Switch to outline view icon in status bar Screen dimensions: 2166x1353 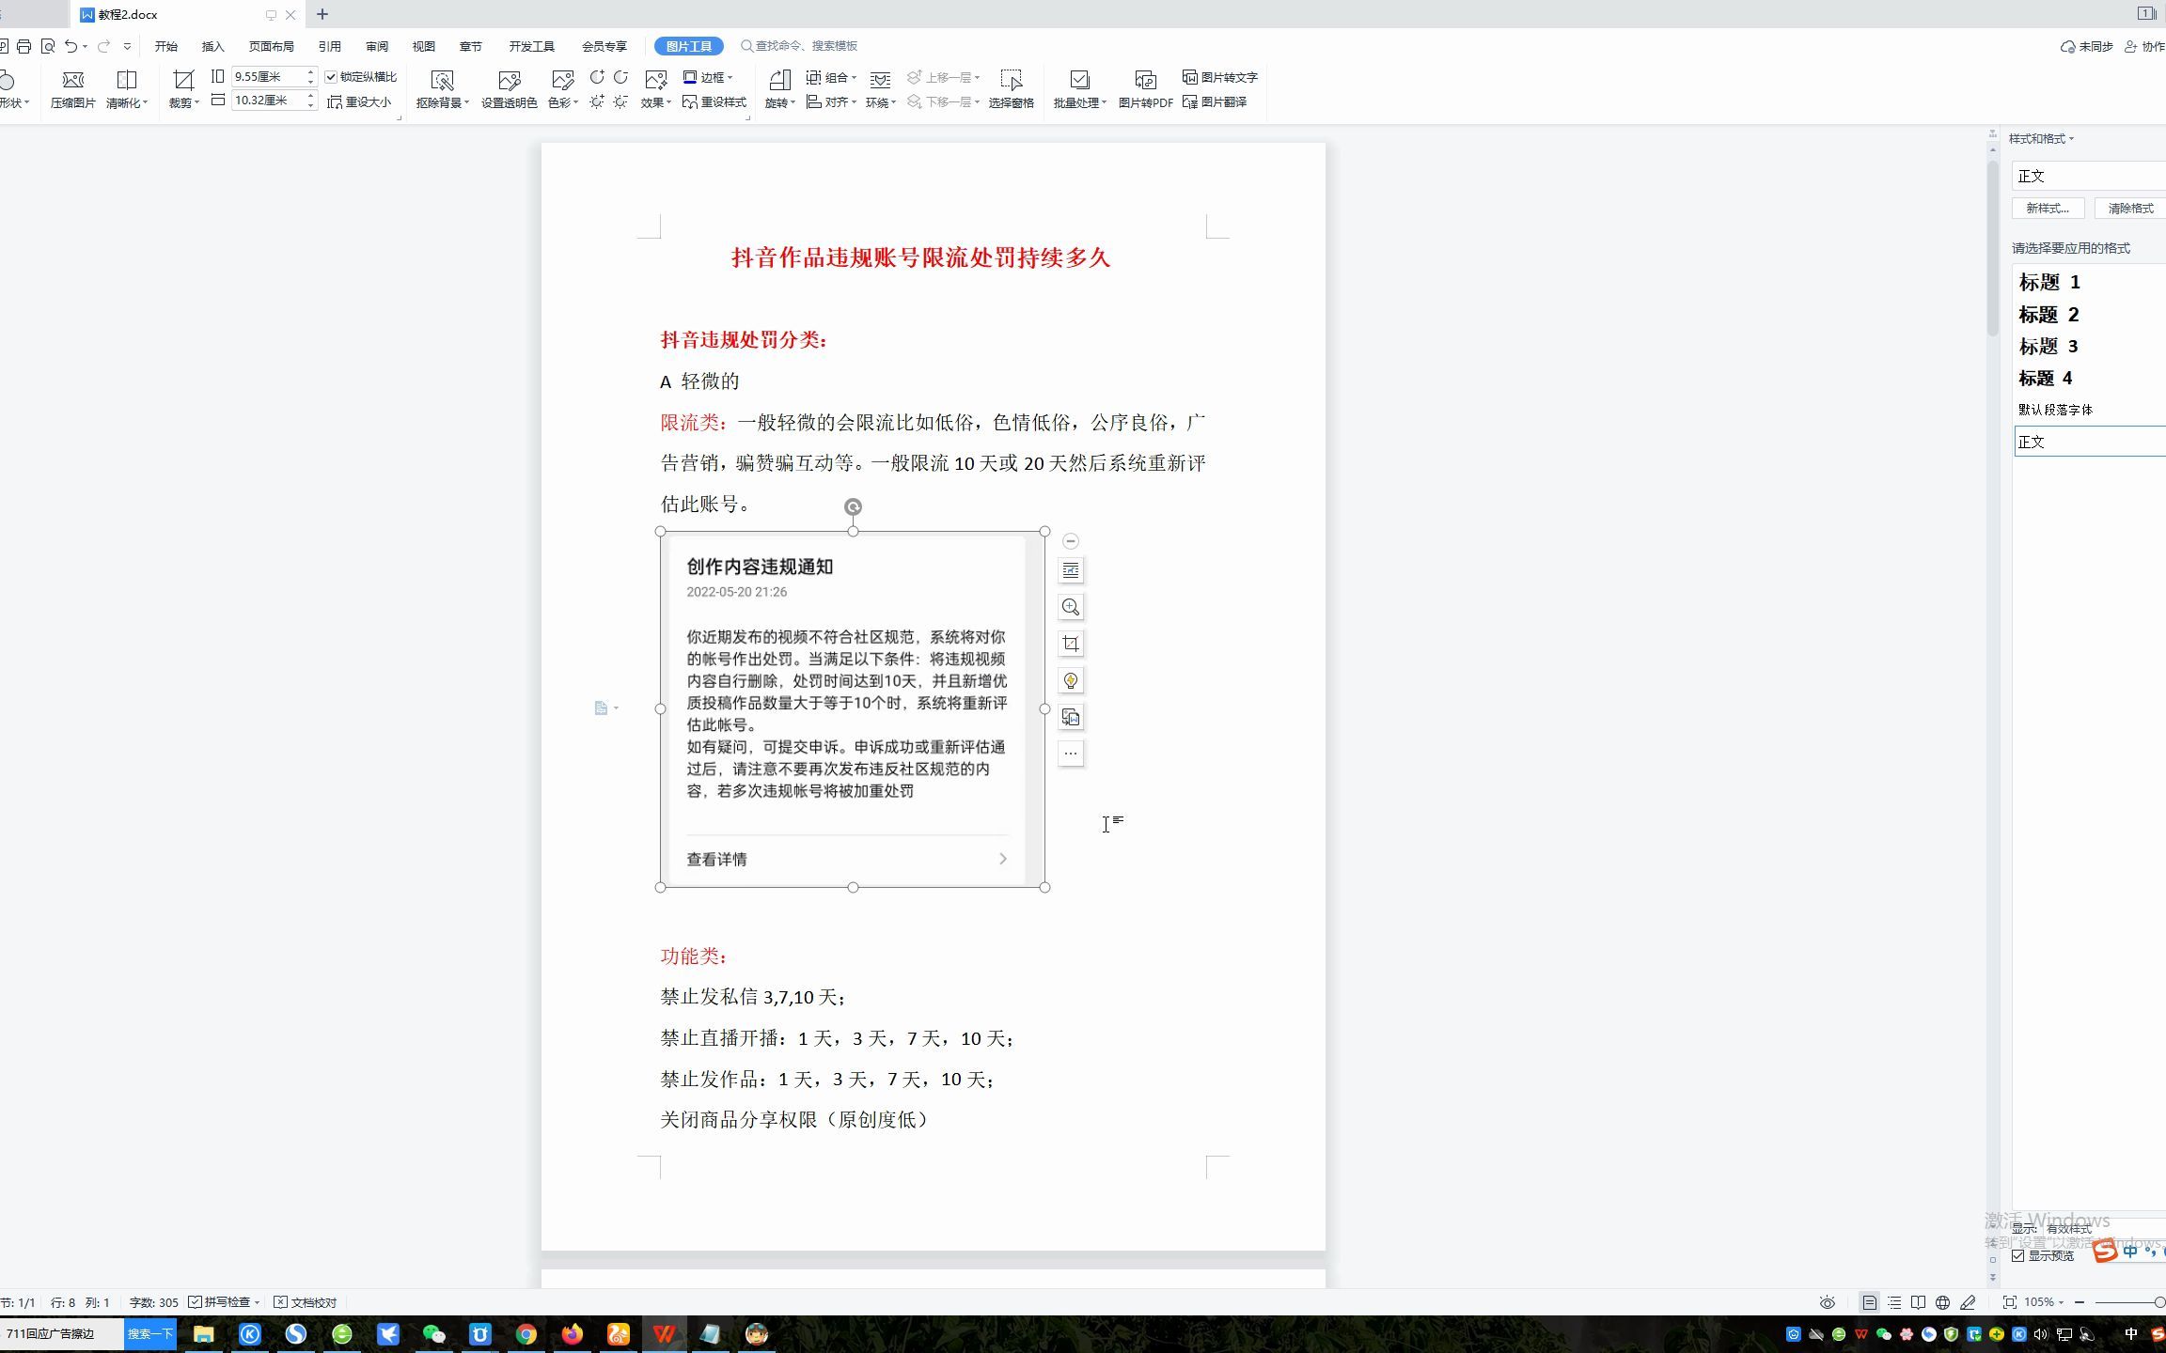(x=1894, y=1302)
